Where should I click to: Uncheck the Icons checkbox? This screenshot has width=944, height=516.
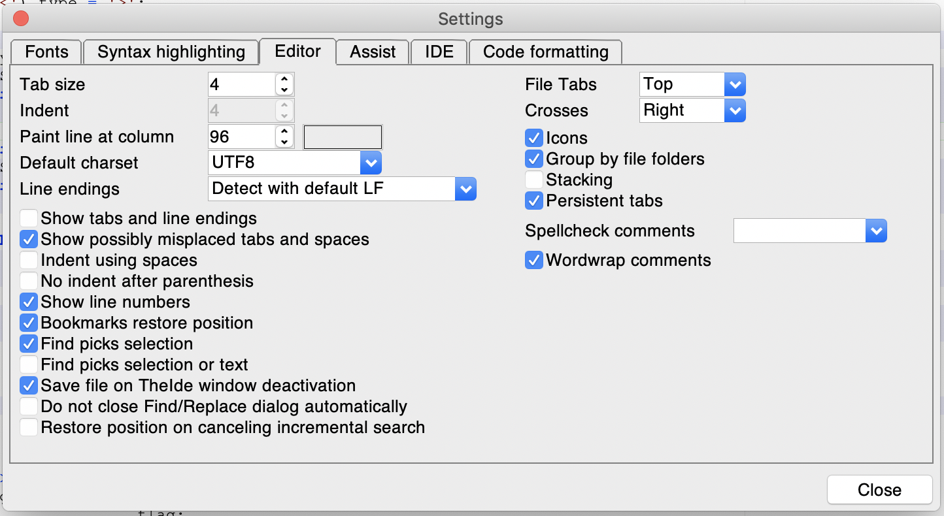tap(534, 138)
